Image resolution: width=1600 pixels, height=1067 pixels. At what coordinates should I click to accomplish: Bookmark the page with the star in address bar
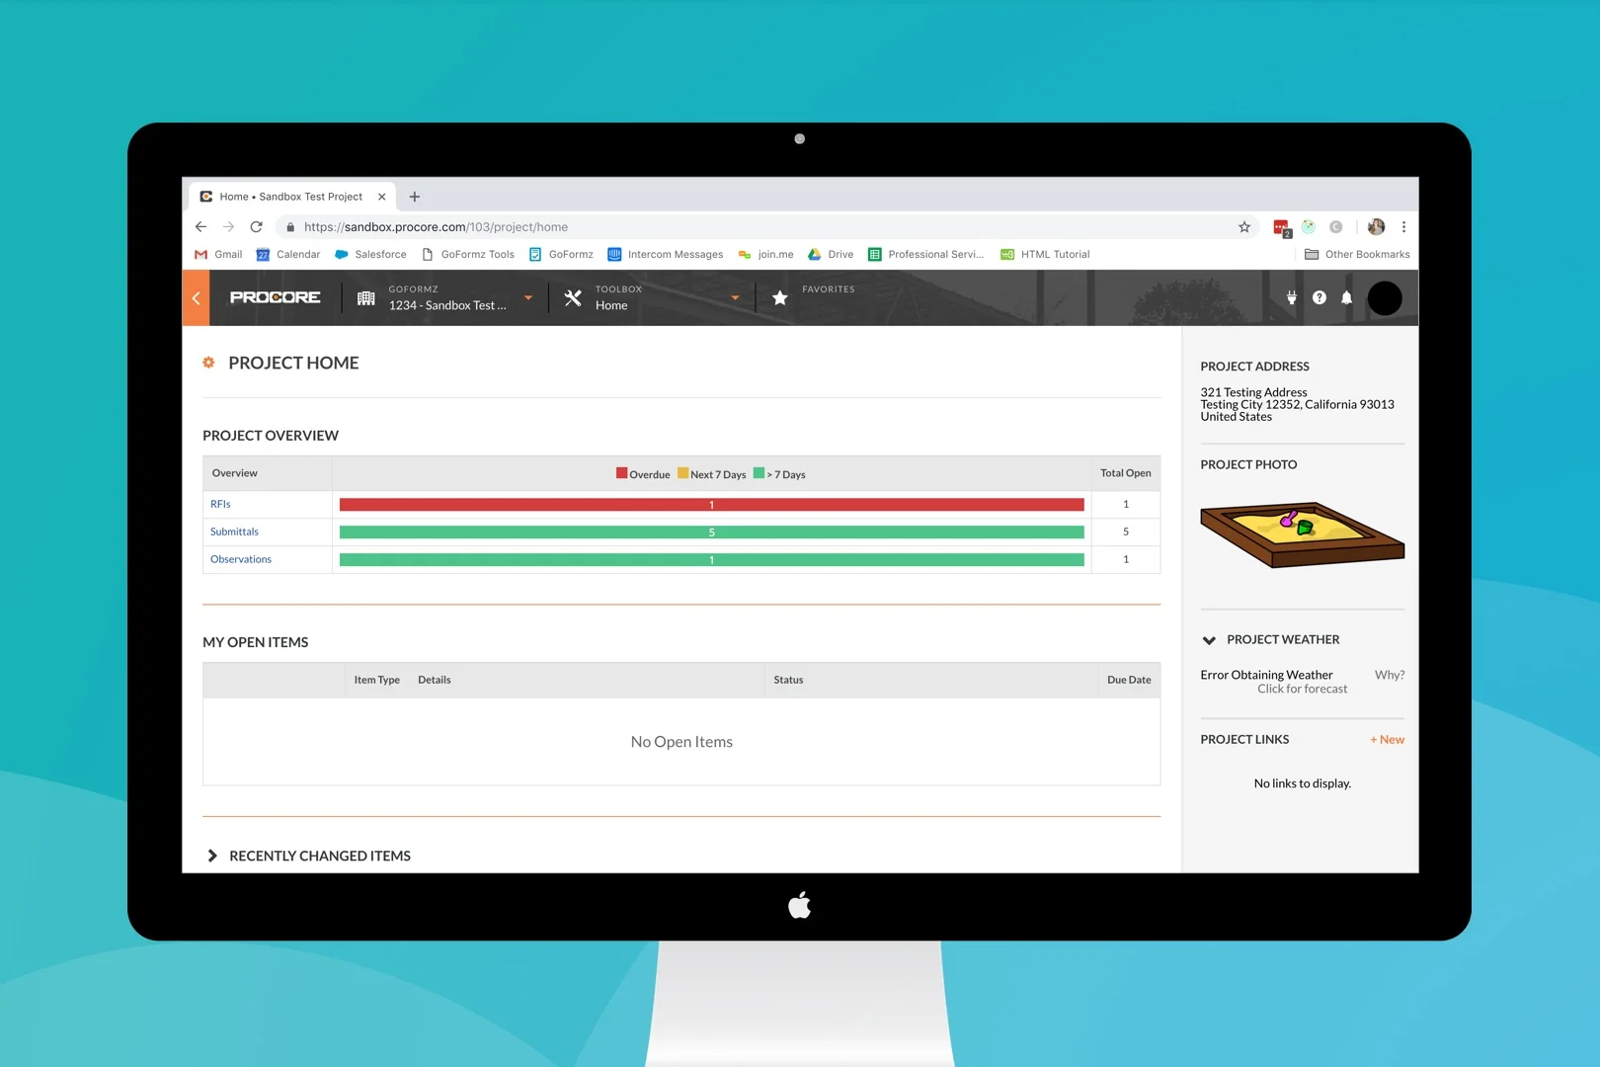click(x=1244, y=226)
